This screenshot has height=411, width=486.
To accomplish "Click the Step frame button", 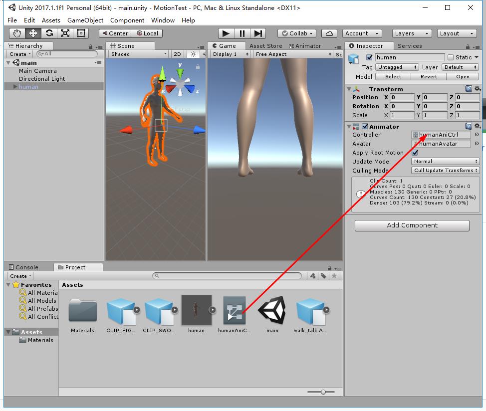I will (258, 33).
